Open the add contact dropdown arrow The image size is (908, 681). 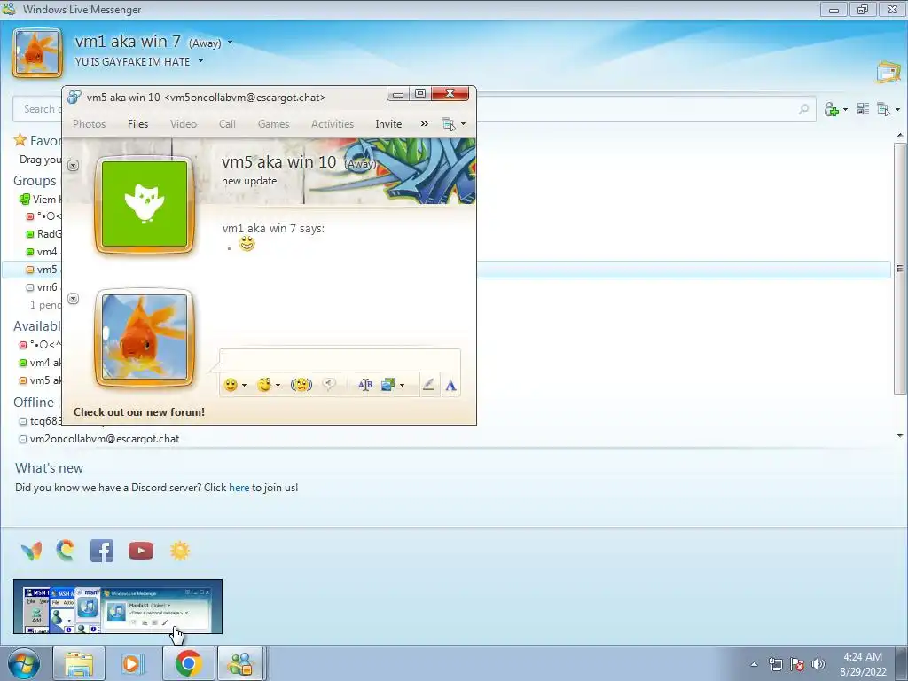click(845, 109)
